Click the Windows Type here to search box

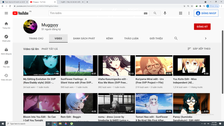26,124
